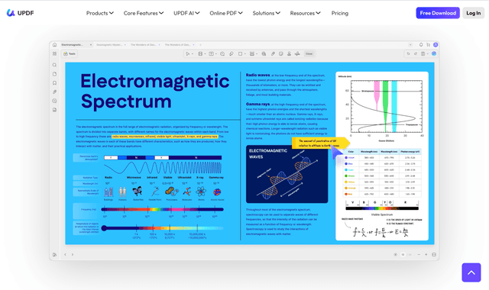This screenshot has height=290, width=489.
Task: Click the purple scroll-to-top arrow button
Action: (x=471, y=272)
